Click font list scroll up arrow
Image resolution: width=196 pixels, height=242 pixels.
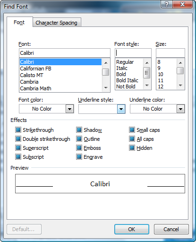(x=106, y=63)
